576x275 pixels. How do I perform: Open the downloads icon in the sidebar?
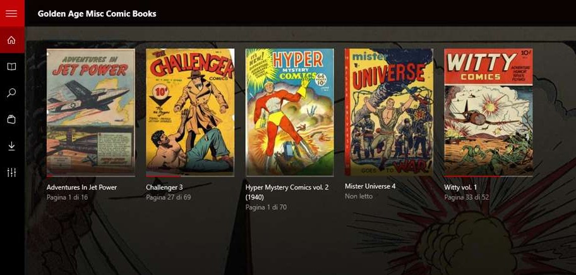point(11,146)
